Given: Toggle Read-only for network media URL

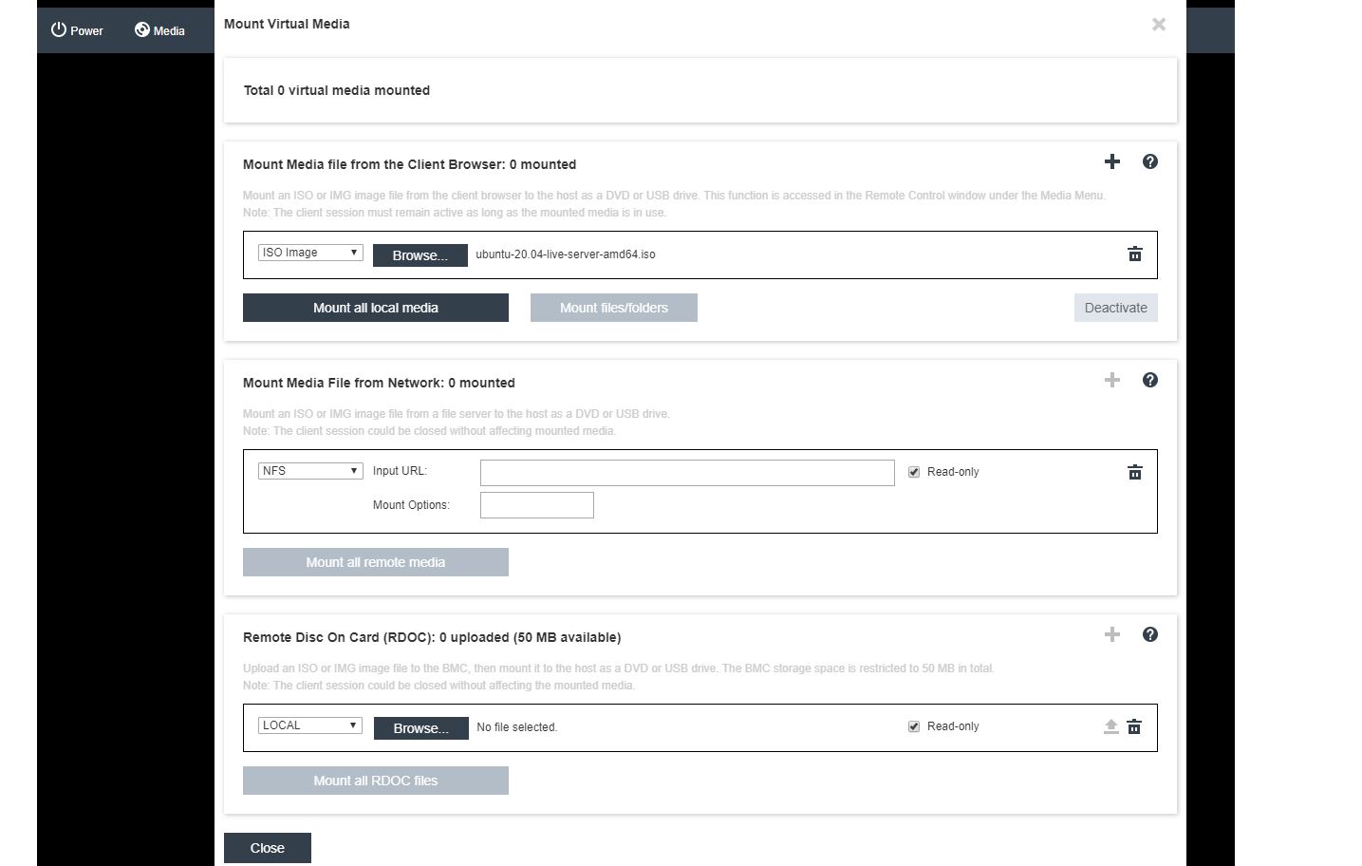Looking at the screenshot, I should [x=914, y=472].
